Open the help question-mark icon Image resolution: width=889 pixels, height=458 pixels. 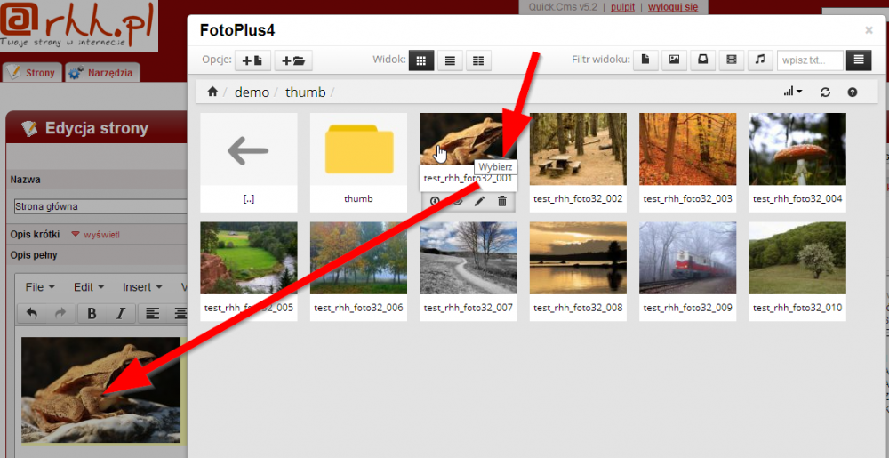pyautogui.click(x=853, y=92)
